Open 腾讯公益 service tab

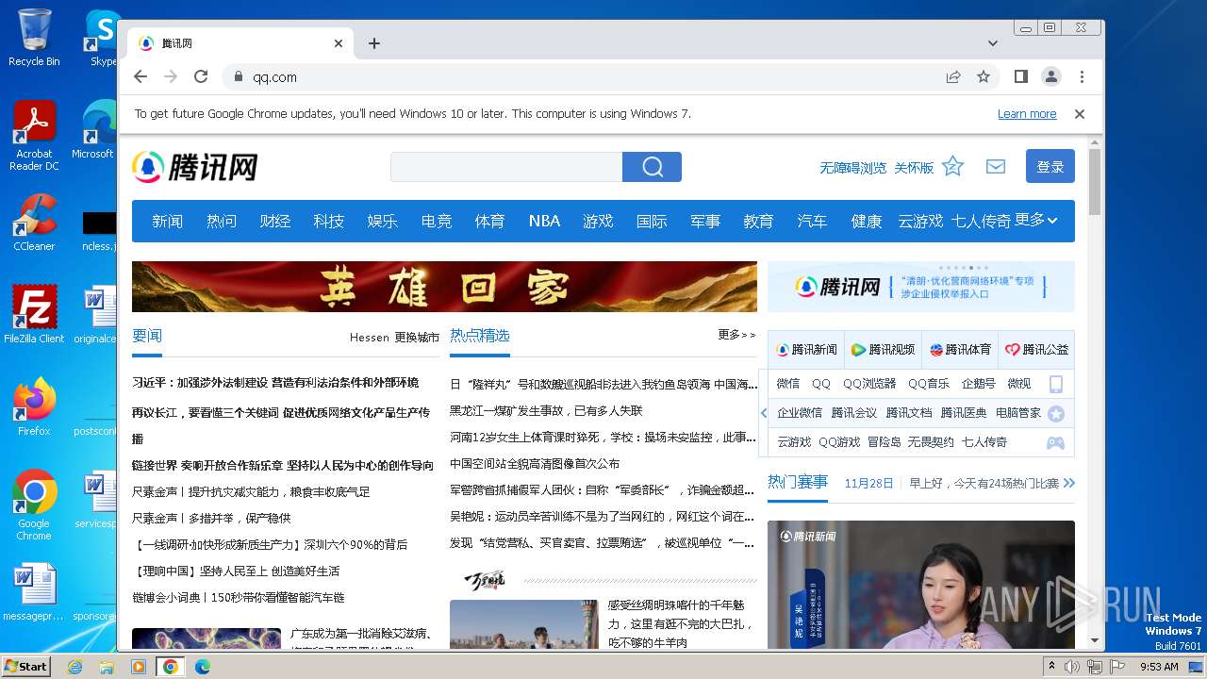(x=1036, y=349)
